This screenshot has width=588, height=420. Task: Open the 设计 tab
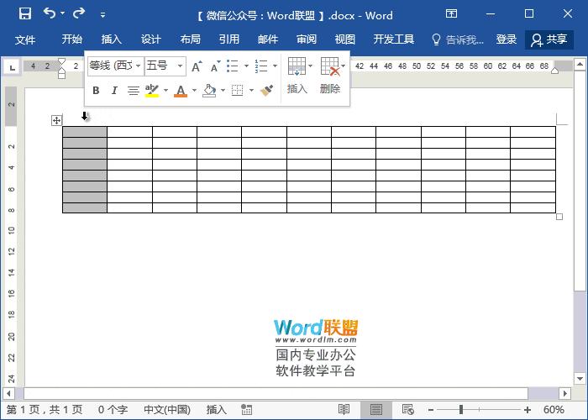[x=150, y=39]
